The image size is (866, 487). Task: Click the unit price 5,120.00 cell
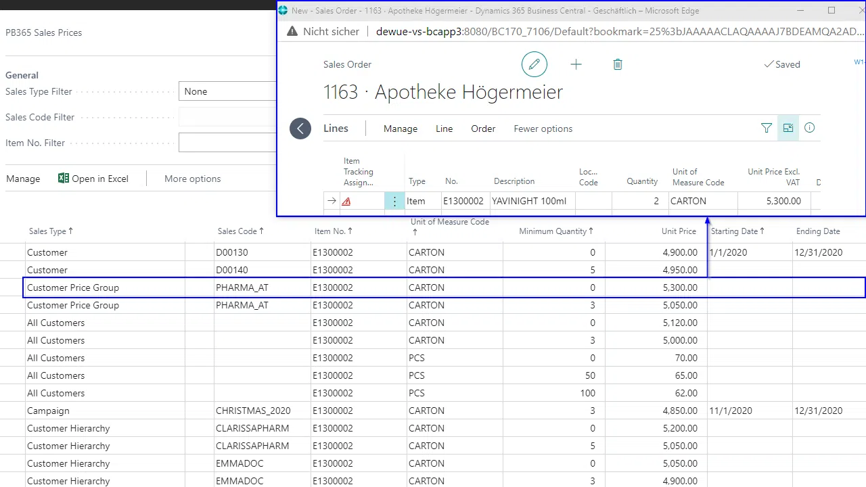pyautogui.click(x=680, y=323)
